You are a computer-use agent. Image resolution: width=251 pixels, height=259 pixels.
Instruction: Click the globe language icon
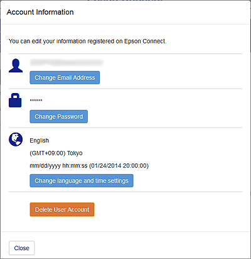coord(16,140)
